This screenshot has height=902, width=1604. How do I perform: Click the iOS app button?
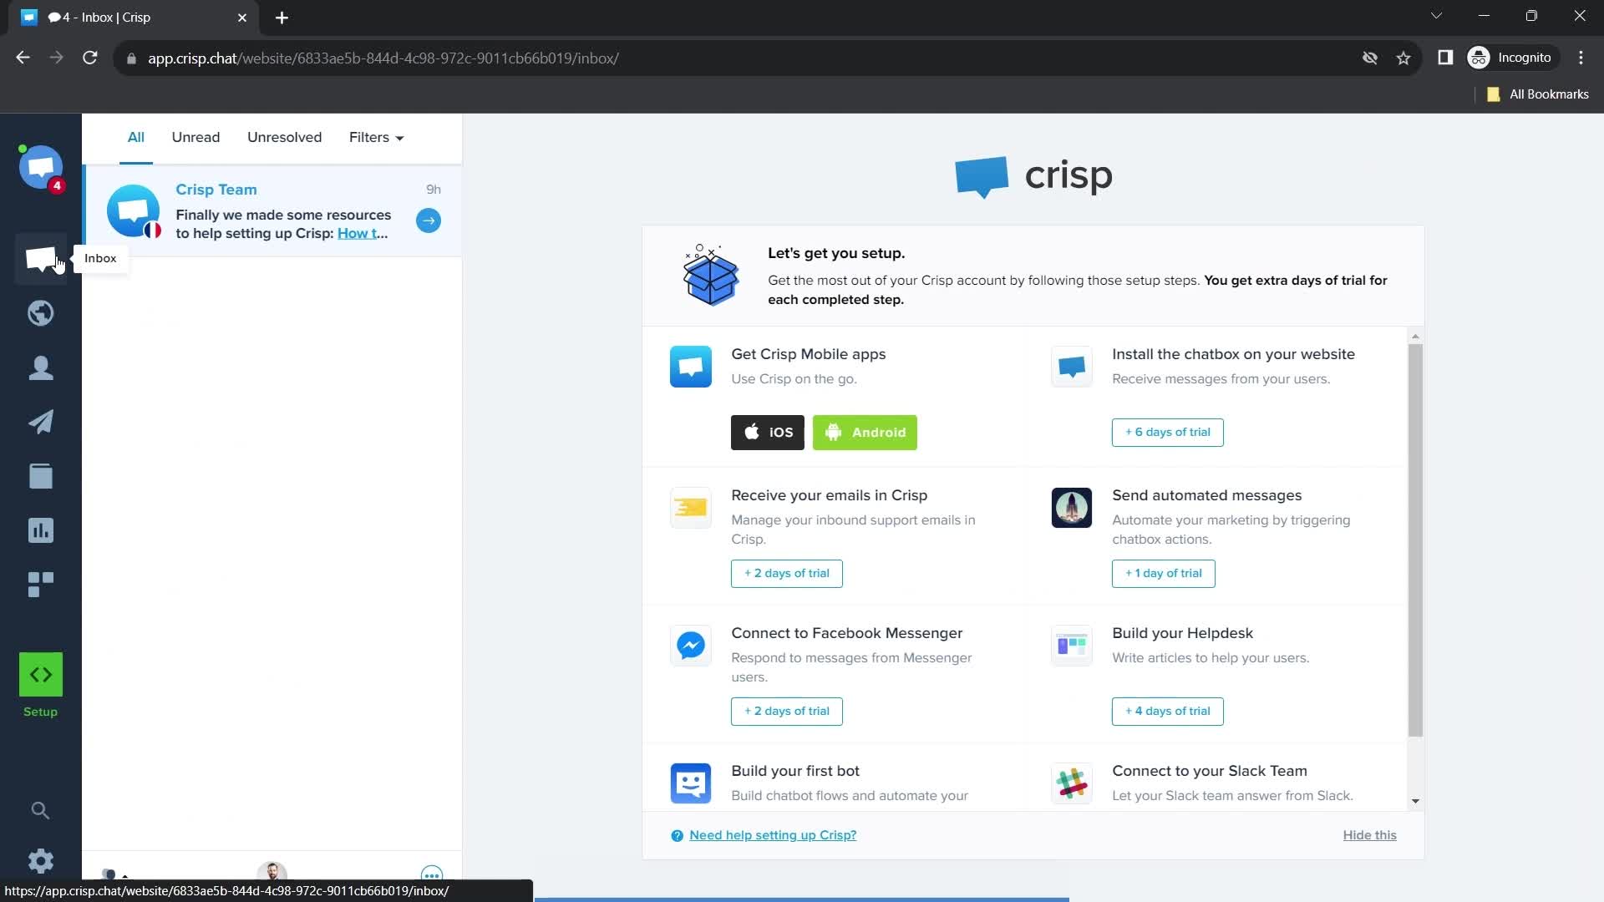point(768,432)
